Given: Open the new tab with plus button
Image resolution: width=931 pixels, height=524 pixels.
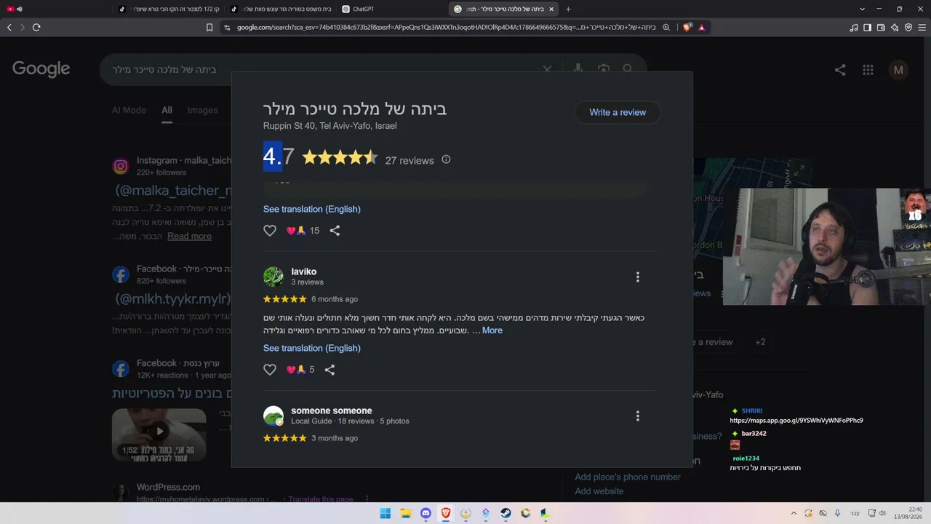Looking at the screenshot, I should click(568, 9).
